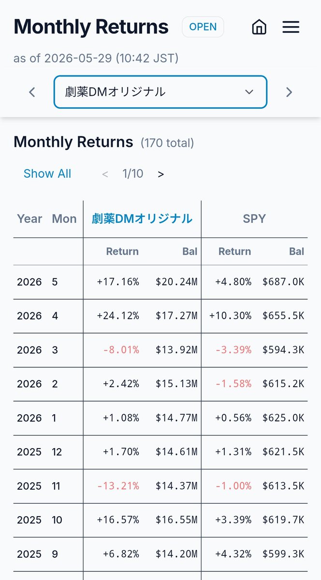Select the 2026 May row
The width and height of the screenshot is (321, 580).
click(160, 282)
